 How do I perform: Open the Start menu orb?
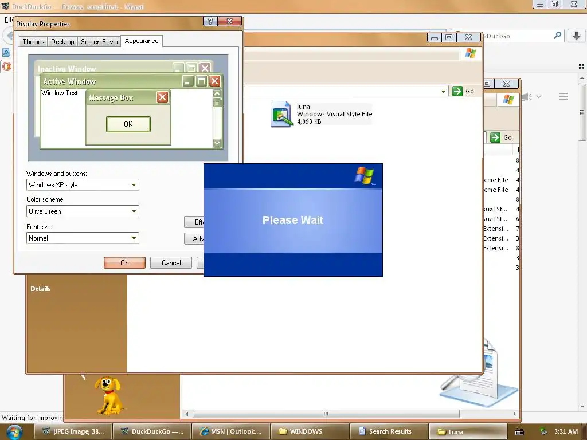click(x=14, y=432)
